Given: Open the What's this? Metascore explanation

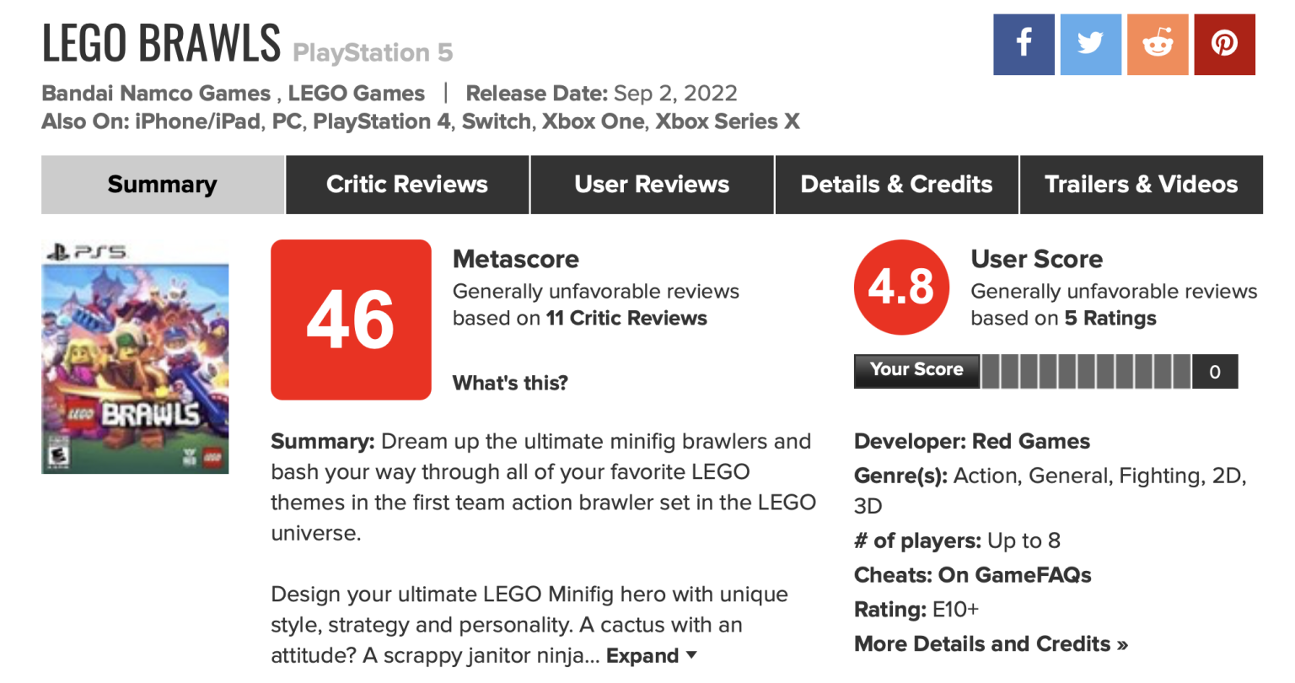Looking at the screenshot, I should tap(509, 382).
